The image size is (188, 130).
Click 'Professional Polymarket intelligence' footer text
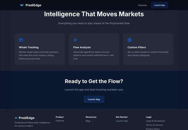[x=32, y=124]
